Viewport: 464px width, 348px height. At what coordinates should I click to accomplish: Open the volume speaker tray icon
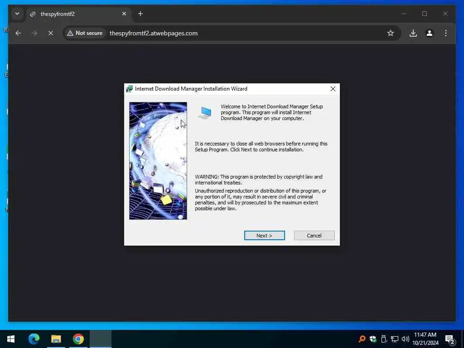[406, 339]
